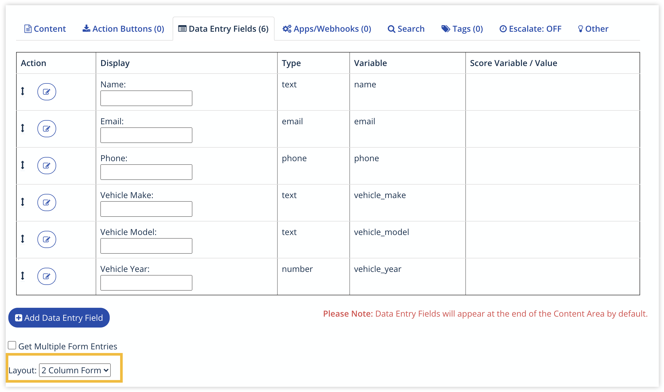Click the reorder arrows beside Email row
Screen dimensions: 664x392
click(22, 128)
